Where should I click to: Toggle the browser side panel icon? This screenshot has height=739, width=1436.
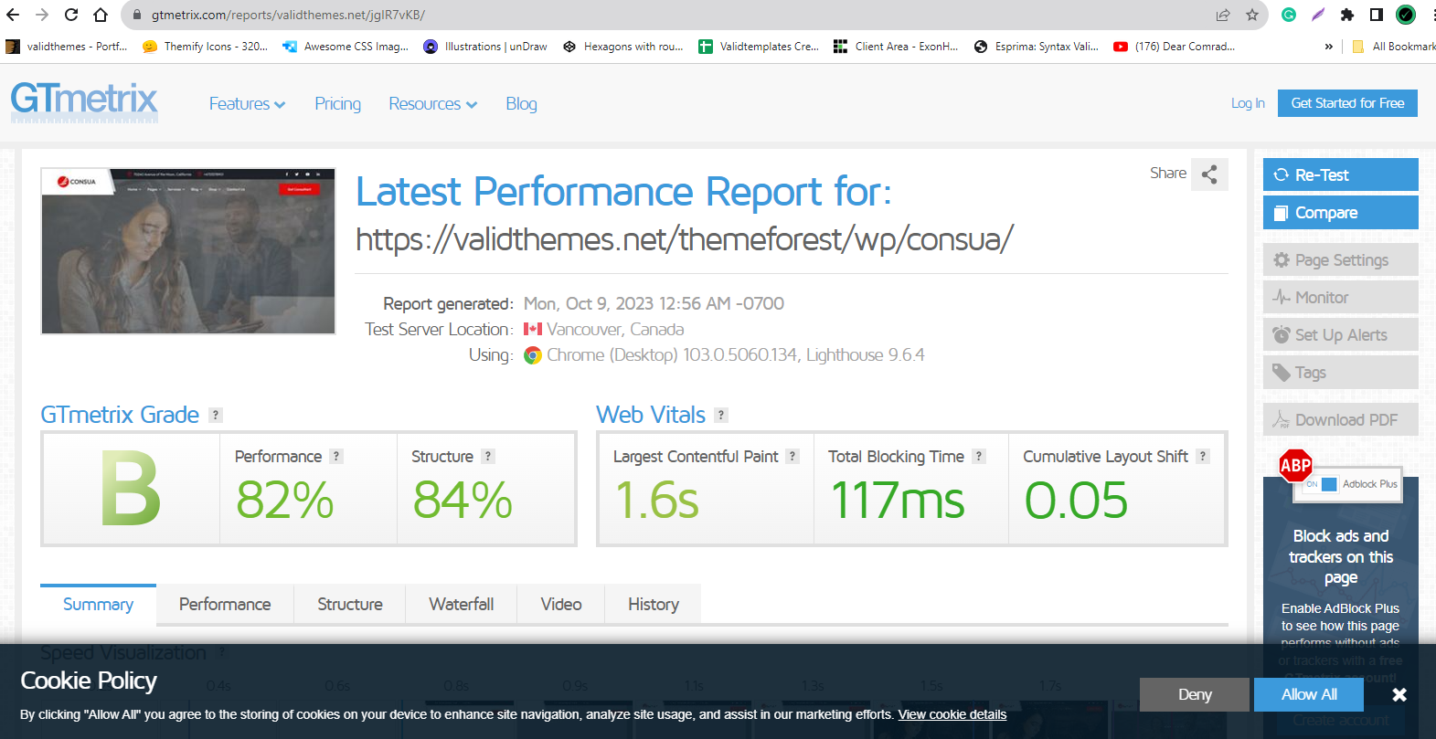click(1377, 15)
